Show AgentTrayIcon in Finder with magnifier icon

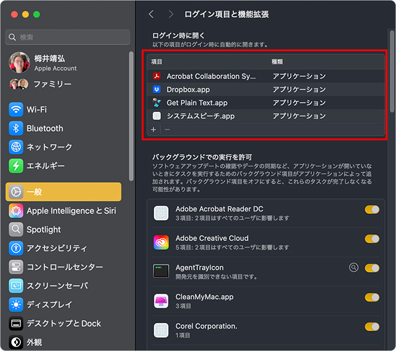[x=353, y=268]
